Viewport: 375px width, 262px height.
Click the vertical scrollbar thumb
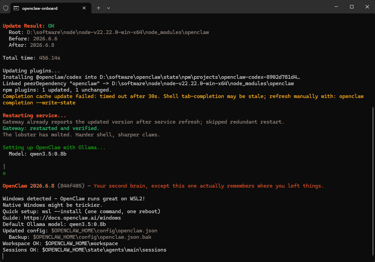[x=373, y=182]
